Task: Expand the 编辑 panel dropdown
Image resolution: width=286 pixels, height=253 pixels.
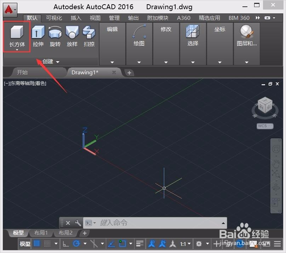Action: (112, 62)
